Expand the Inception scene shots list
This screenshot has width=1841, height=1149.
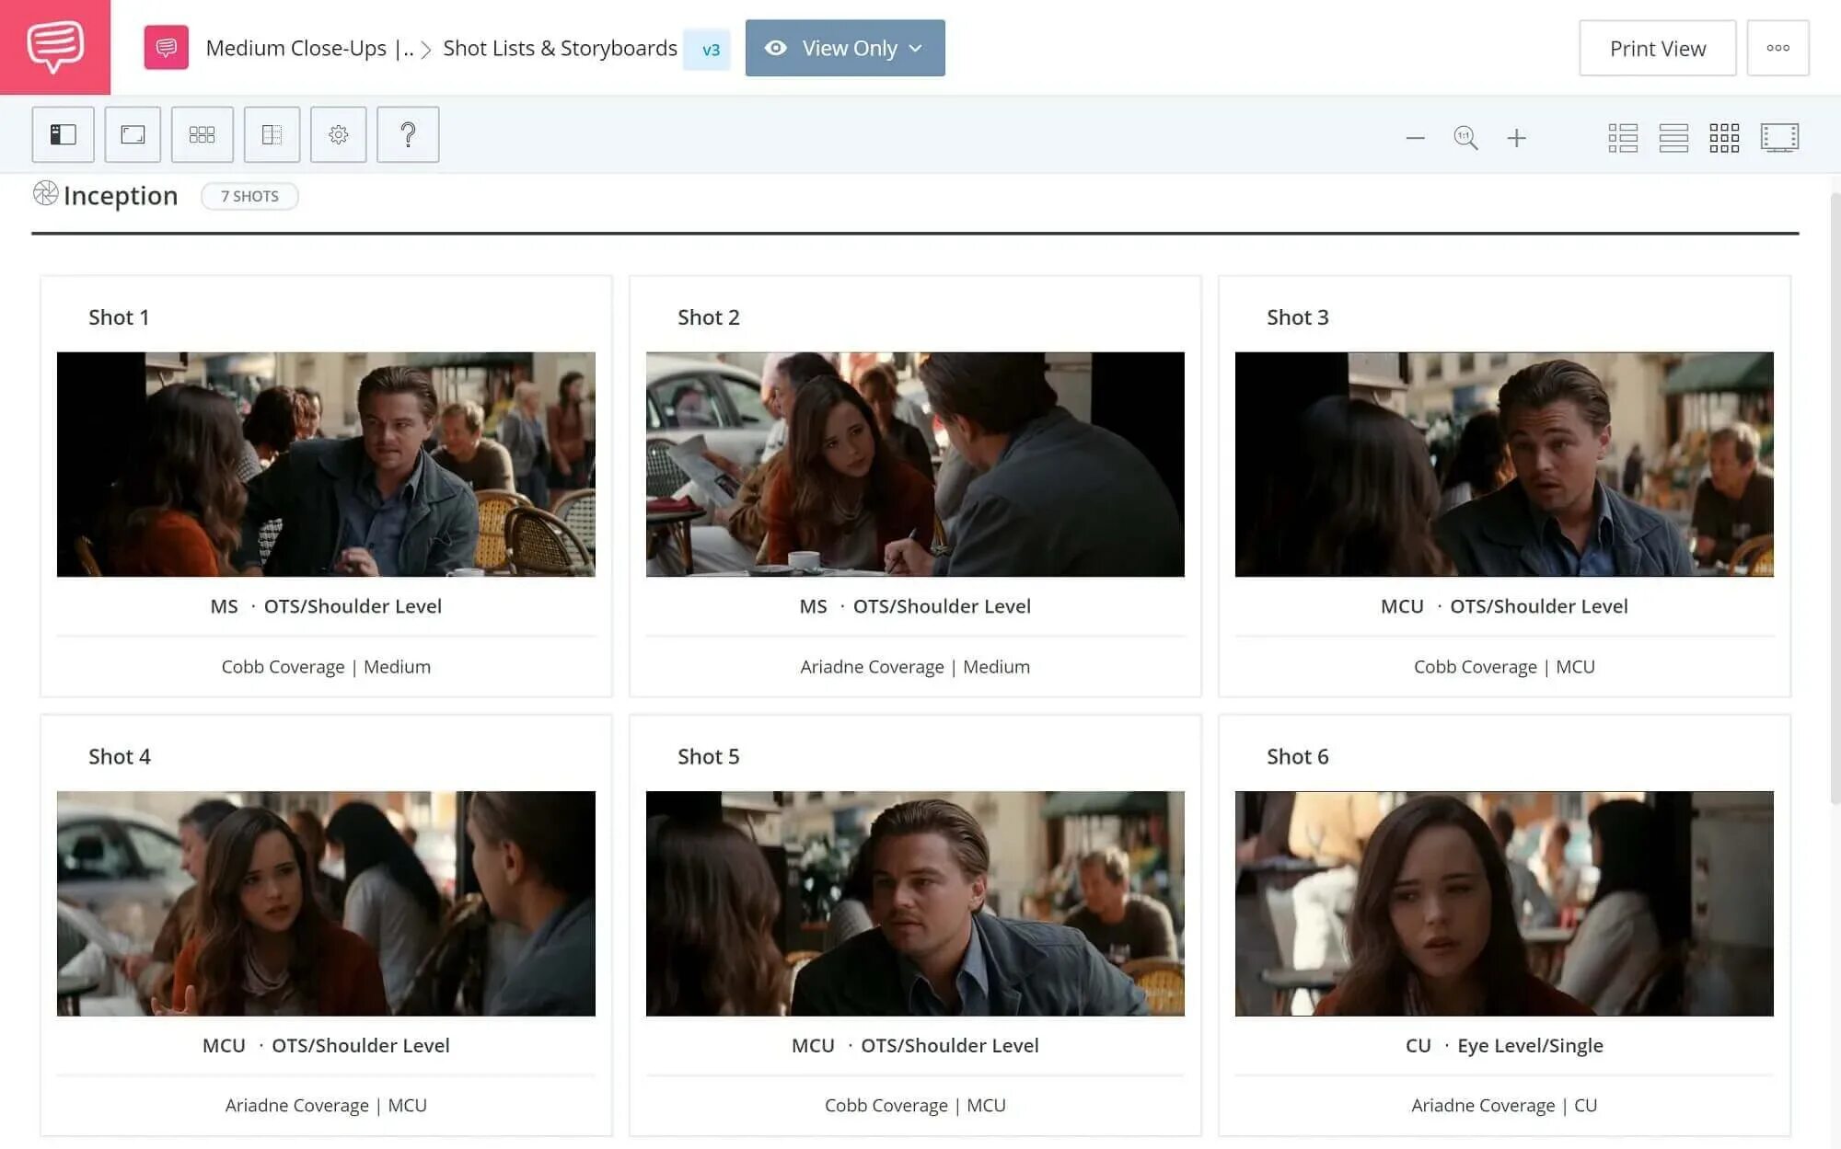(43, 195)
